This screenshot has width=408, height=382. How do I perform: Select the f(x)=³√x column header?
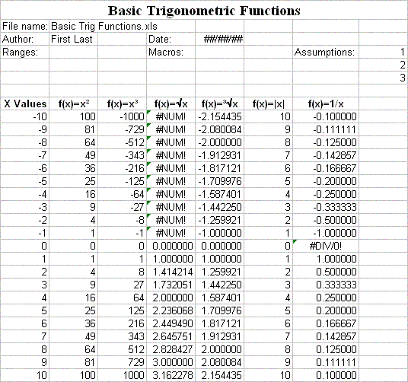pos(220,103)
